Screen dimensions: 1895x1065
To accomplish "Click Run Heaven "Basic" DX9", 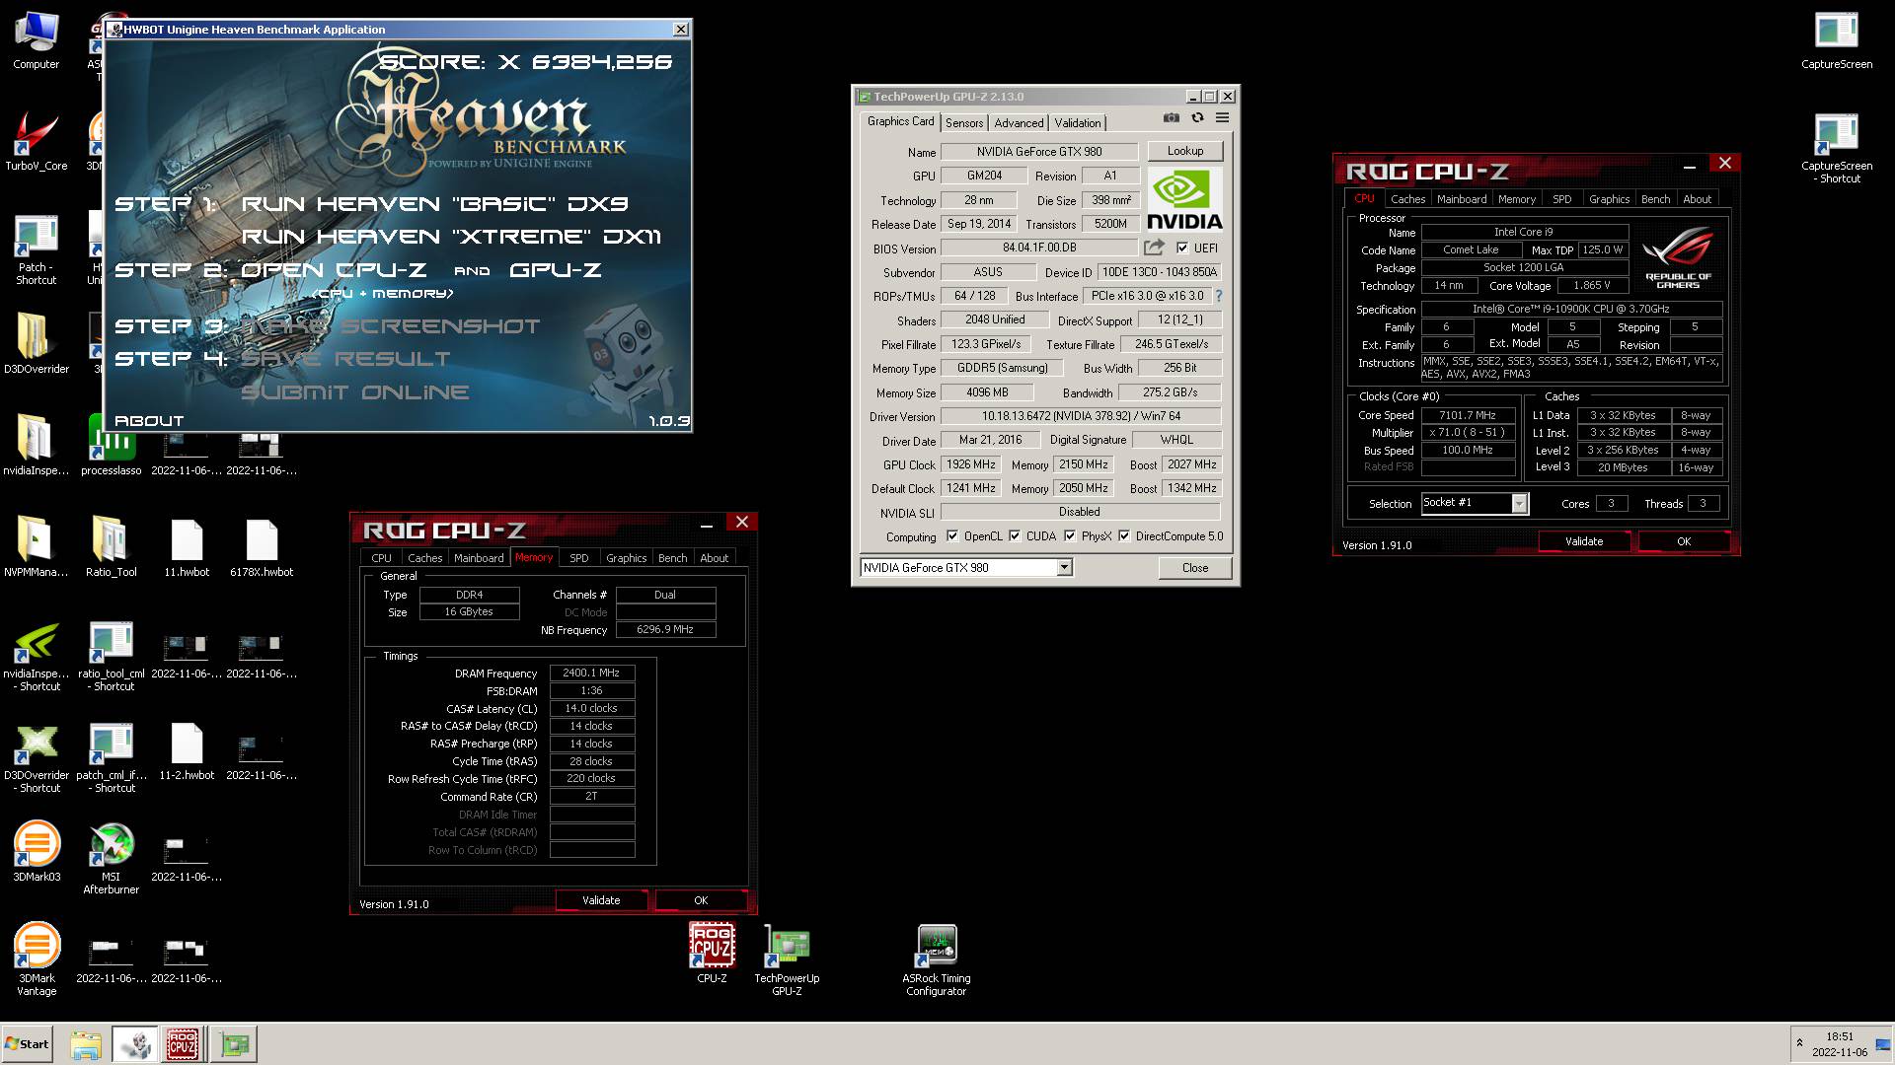I will click(x=434, y=204).
